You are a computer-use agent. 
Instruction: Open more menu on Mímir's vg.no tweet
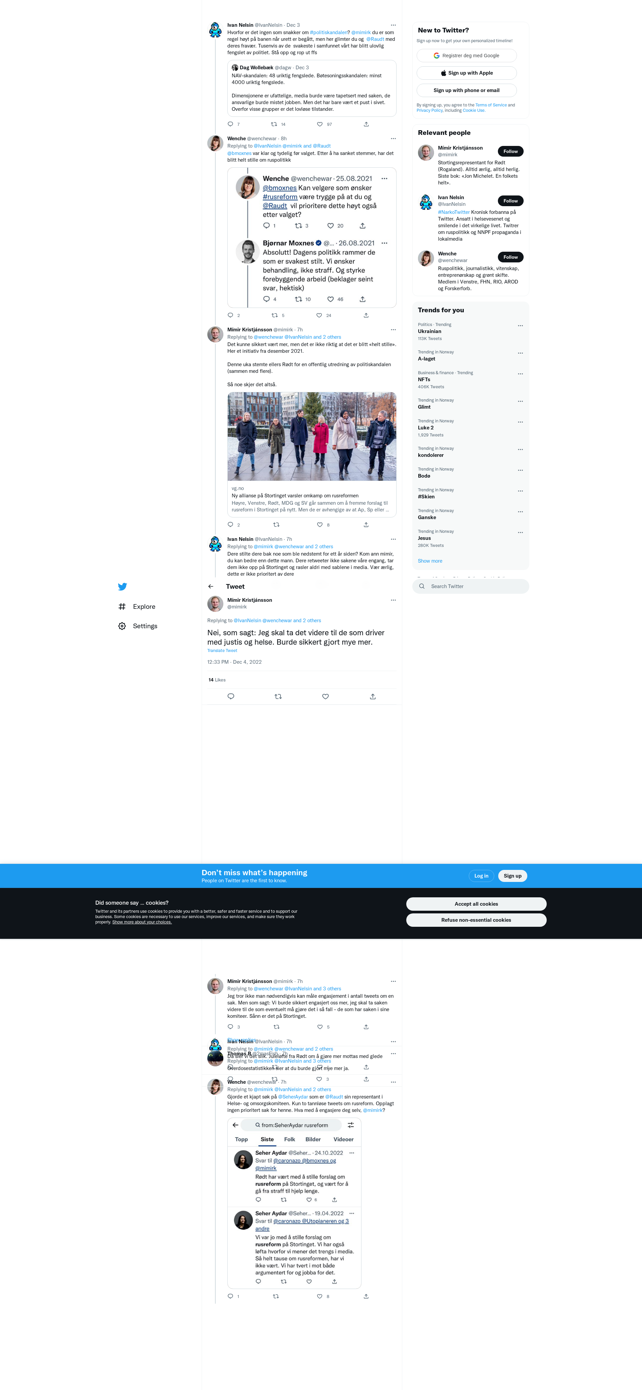click(x=393, y=330)
